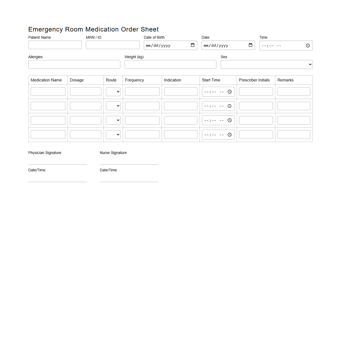Viewport: 341px width, 347px height.
Task: Open the fourth row Start Time clock picker
Action: 229,135
